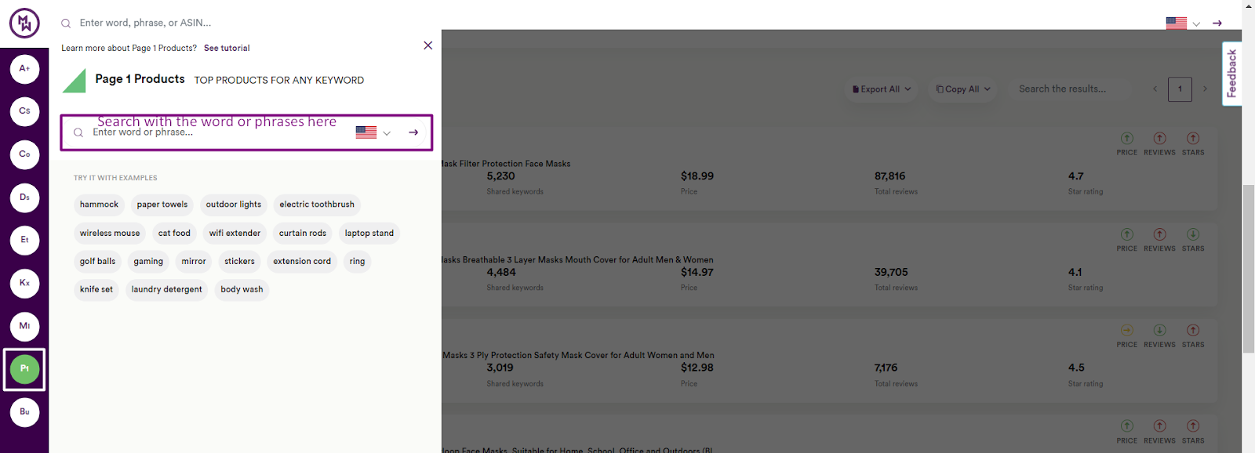Try the laundry detergent example keyword
This screenshot has width=1255, height=453.
click(x=166, y=290)
